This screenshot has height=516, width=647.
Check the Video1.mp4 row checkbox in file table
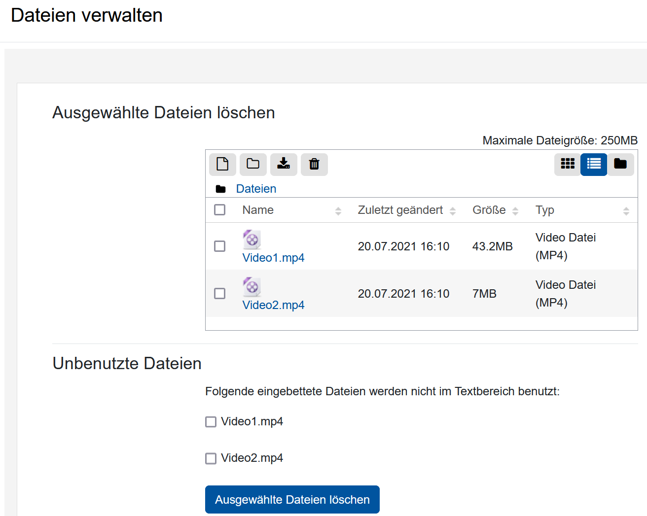[x=220, y=246]
